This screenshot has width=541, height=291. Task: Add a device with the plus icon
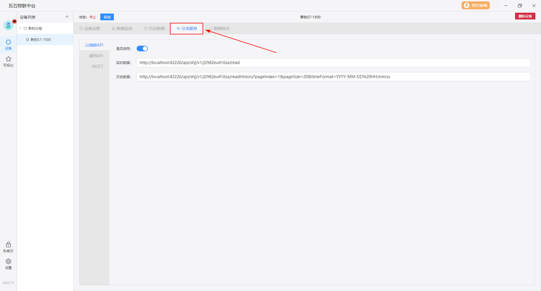pos(67,17)
